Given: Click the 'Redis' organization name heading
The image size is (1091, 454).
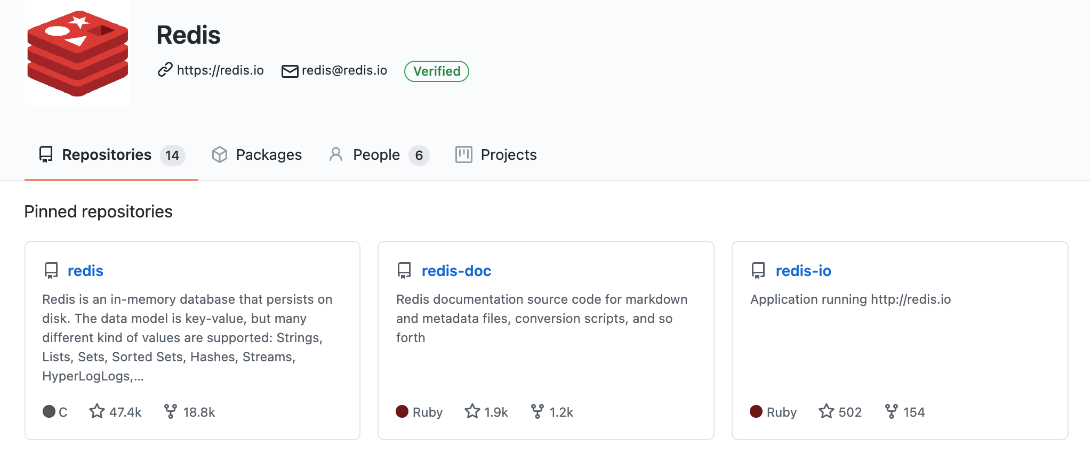Looking at the screenshot, I should 188,35.
